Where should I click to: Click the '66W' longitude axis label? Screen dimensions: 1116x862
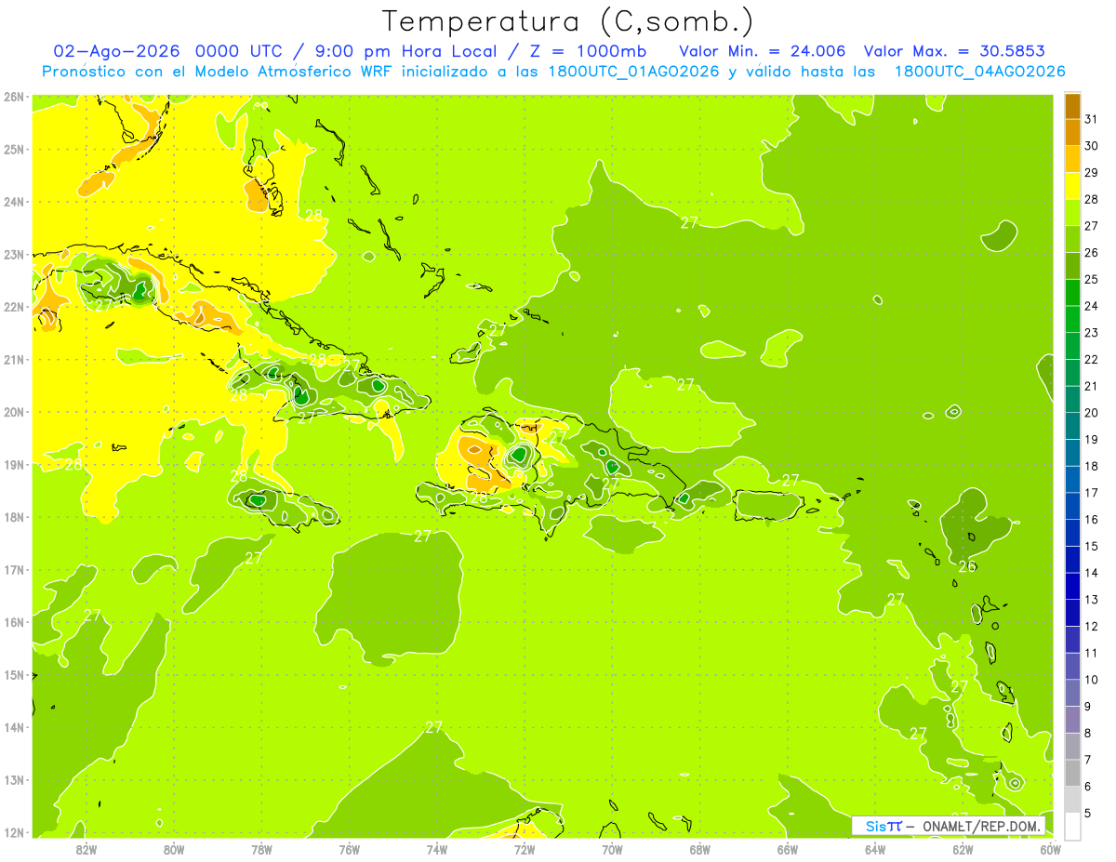pyautogui.click(x=788, y=849)
